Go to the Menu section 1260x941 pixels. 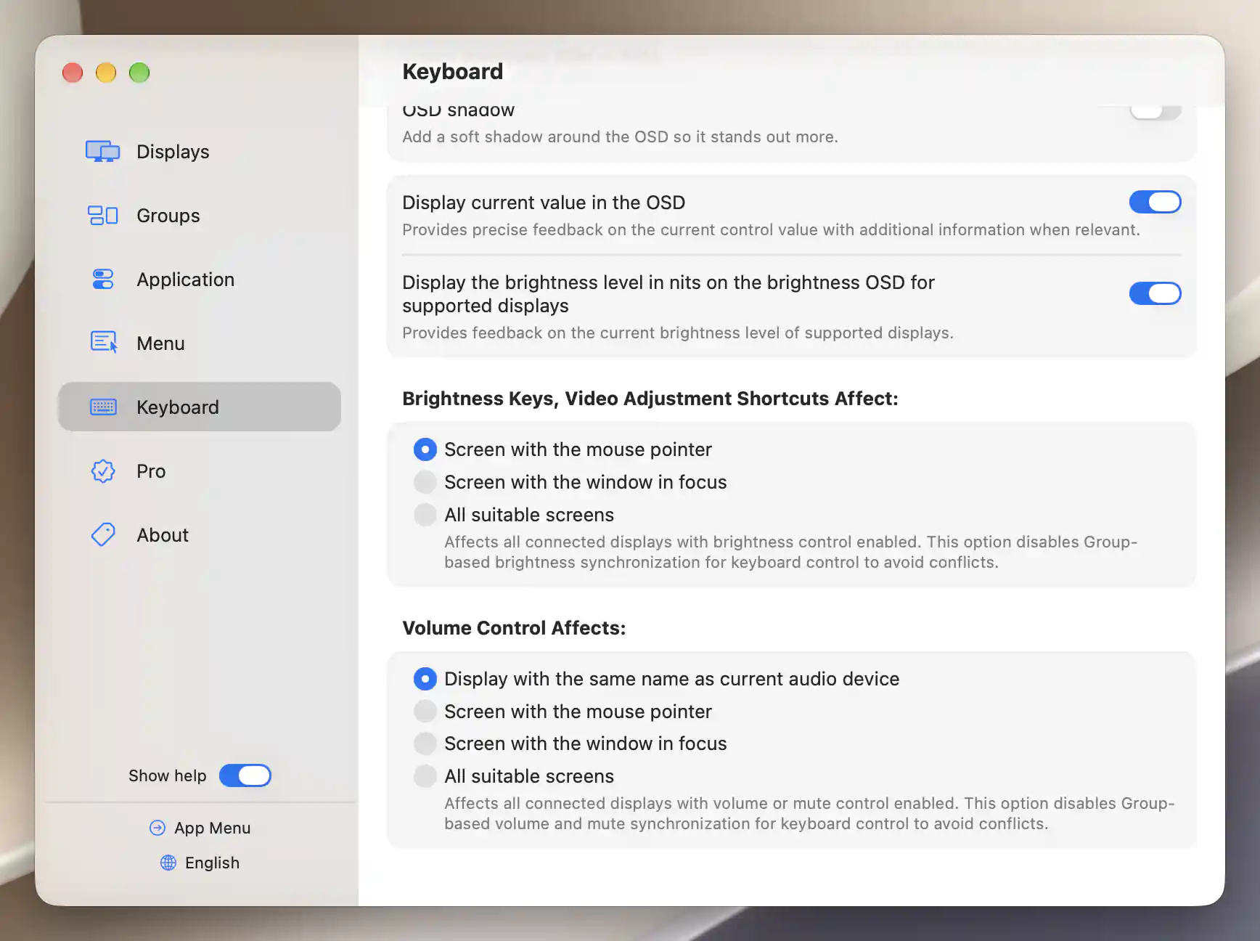200,343
